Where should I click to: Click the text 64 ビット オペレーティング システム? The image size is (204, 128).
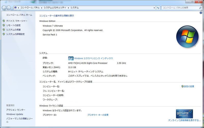click(x=86, y=72)
